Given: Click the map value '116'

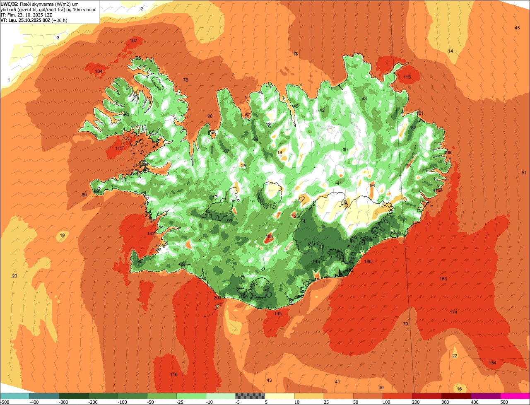Looking at the screenshot, I should [x=174, y=374].
